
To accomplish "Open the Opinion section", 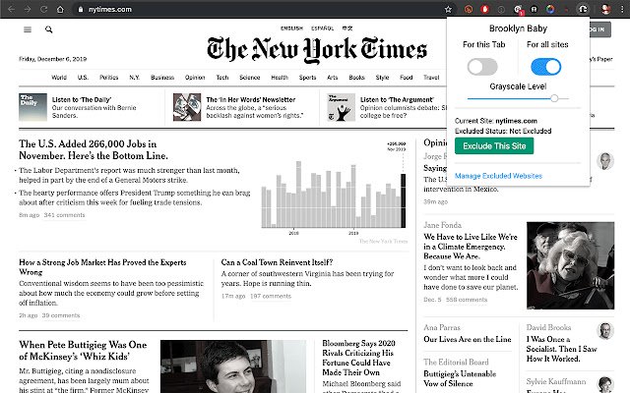I will pos(195,78).
